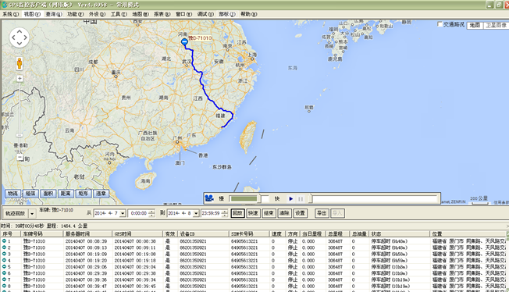The height and width of the screenshot is (292, 509).
Task: Open the 报表 menu
Action: tap(162, 14)
